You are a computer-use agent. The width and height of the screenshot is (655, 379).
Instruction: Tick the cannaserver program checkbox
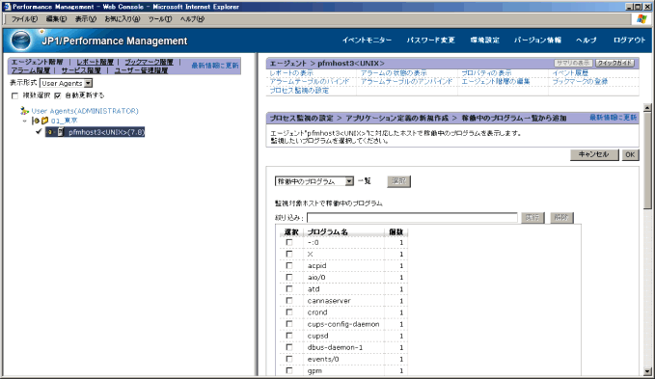[289, 301]
